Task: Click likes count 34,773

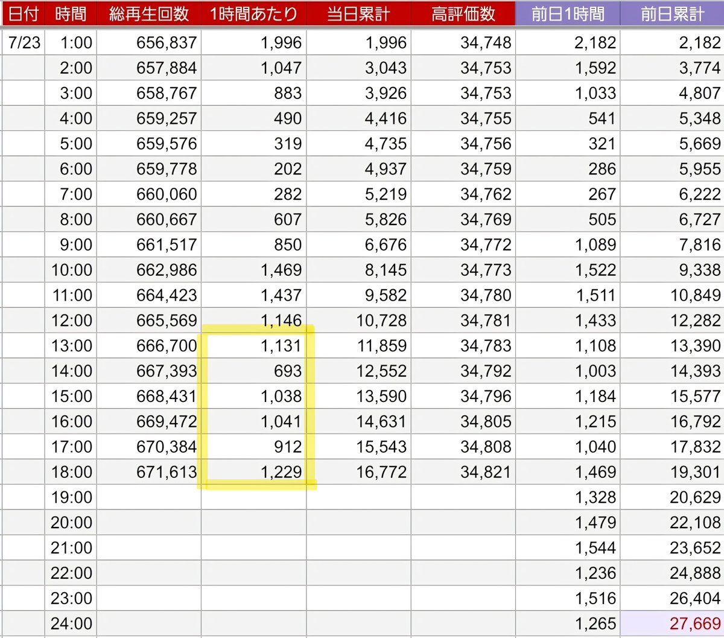Action: (x=463, y=270)
